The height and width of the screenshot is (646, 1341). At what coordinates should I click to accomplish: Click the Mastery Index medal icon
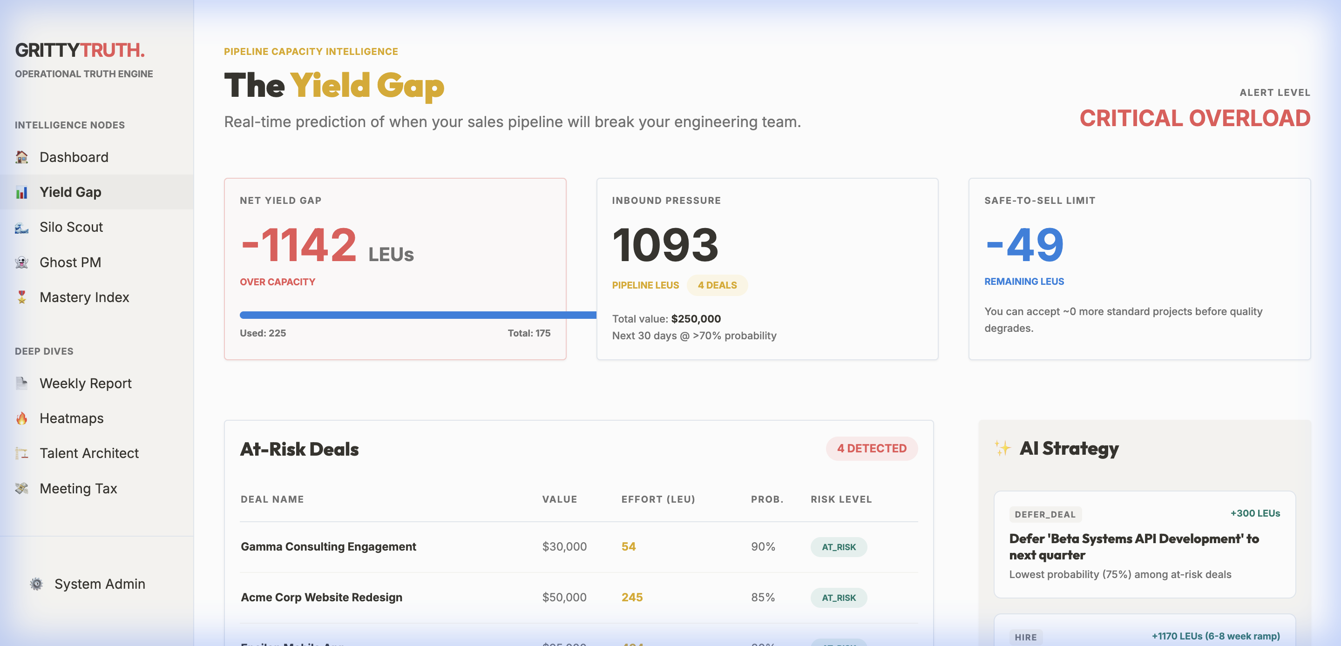(x=21, y=297)
